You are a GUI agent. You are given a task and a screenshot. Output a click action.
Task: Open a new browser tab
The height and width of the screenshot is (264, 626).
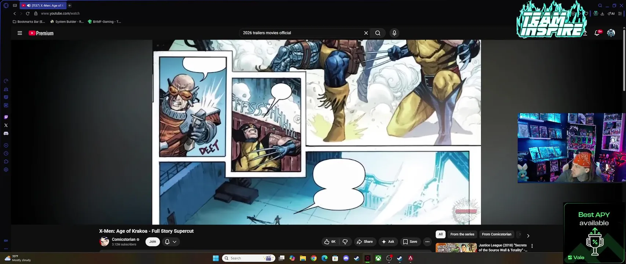(x=69, y=5)
